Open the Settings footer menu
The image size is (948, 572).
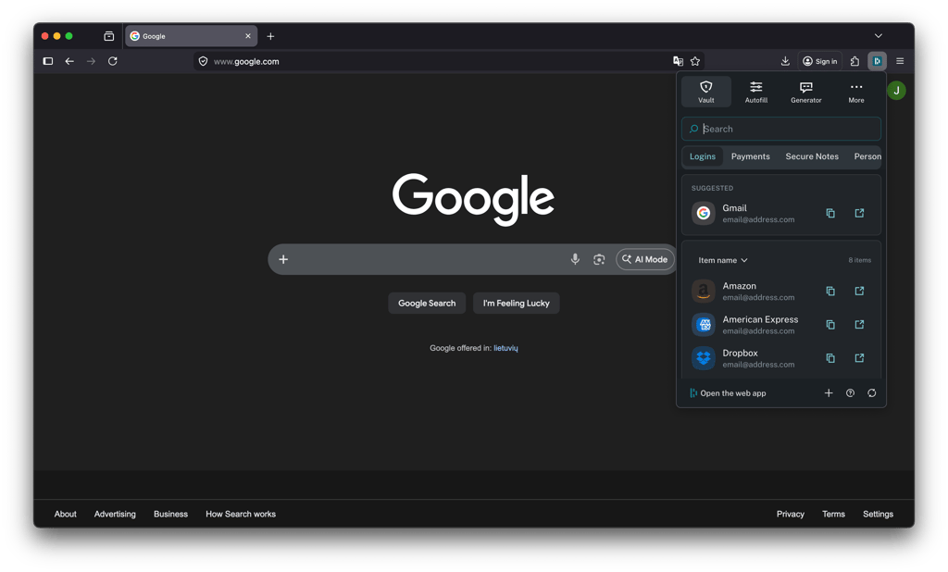pos(878,514)
